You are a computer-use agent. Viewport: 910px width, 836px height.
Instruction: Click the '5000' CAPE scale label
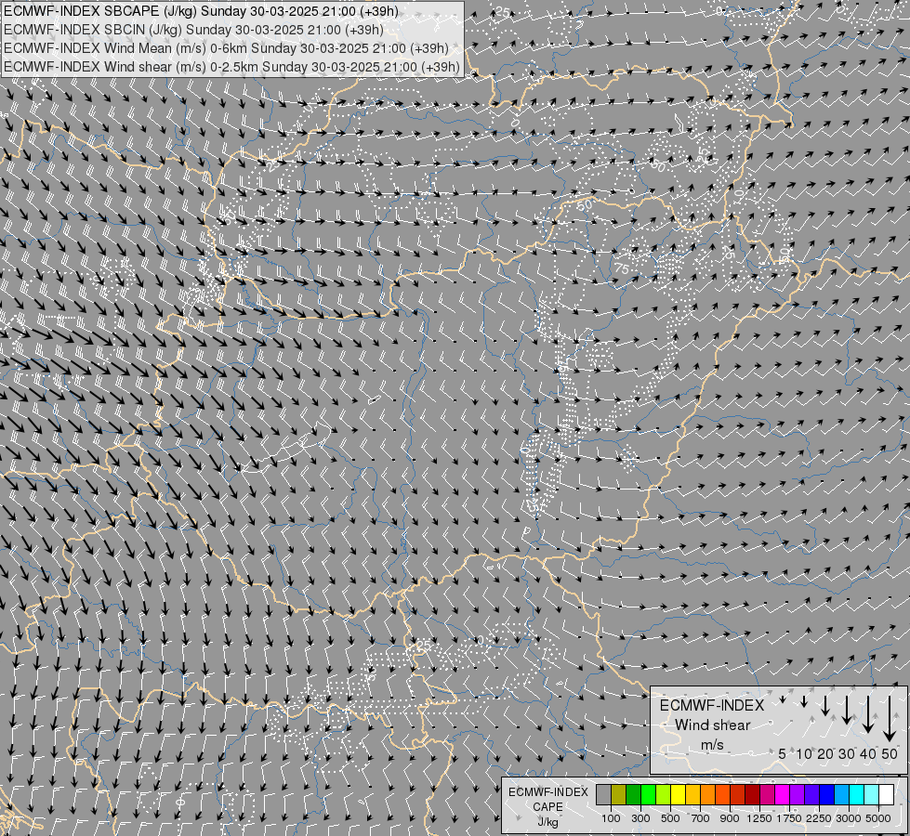(878, 818)
